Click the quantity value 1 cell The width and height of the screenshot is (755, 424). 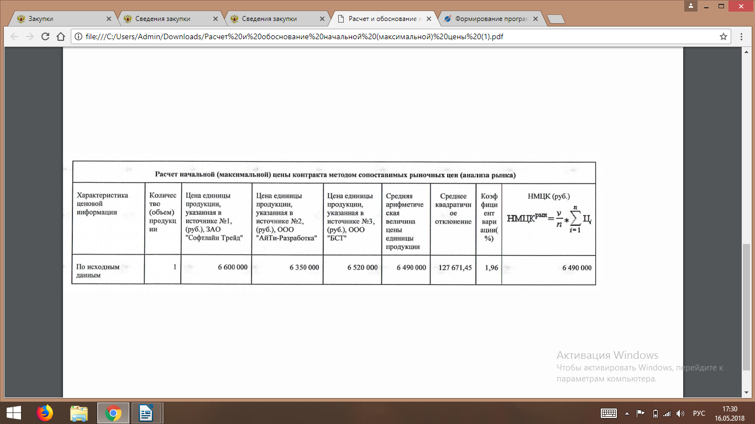(x=162, y=269)
